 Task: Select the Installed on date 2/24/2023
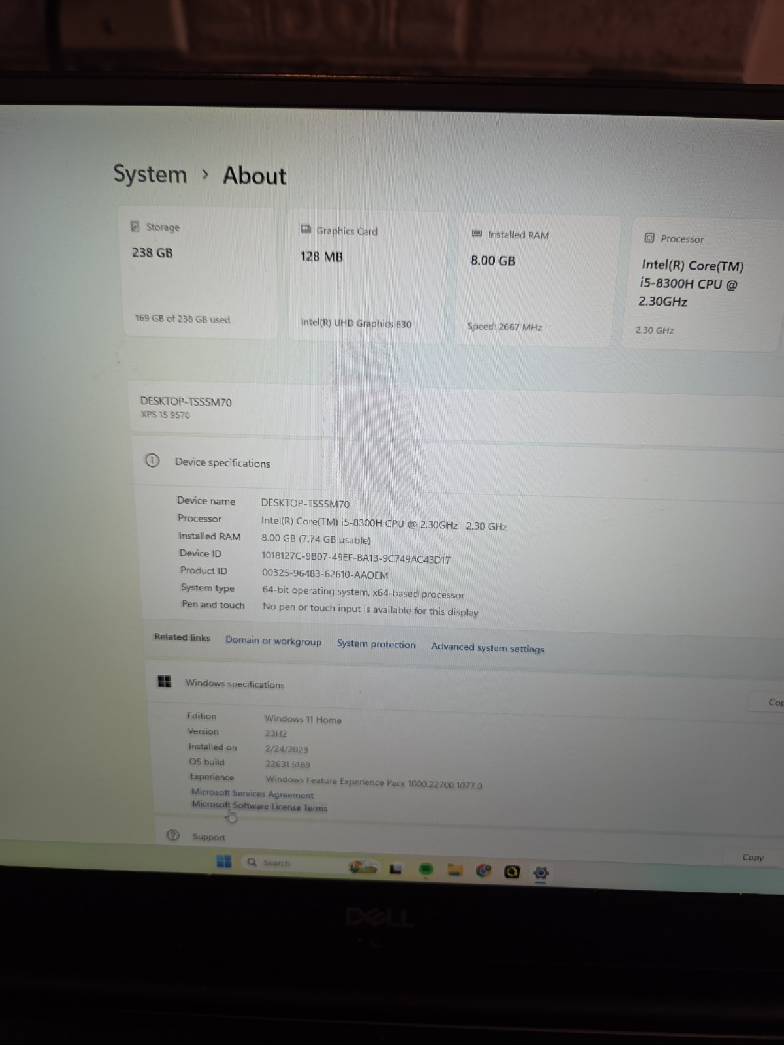[286, 748]
